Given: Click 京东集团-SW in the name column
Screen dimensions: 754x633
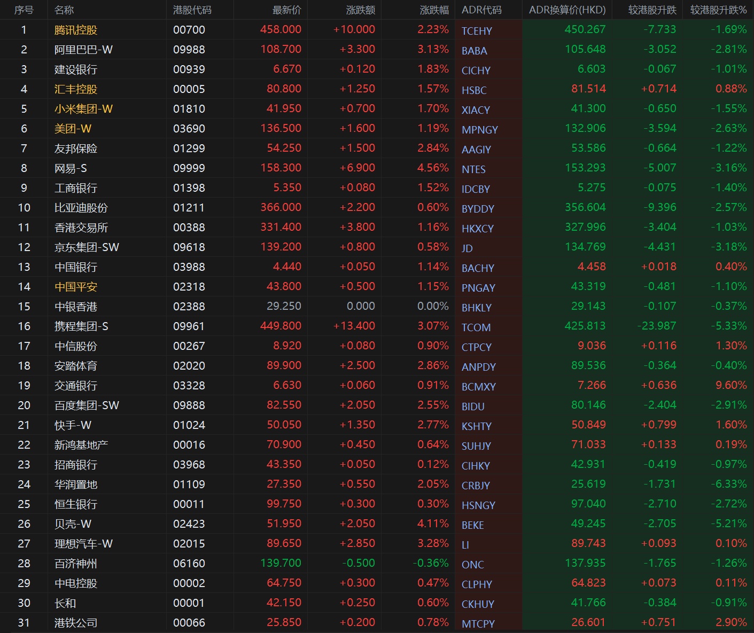Looking at the screenshot, I should click(x=87, y=247).
